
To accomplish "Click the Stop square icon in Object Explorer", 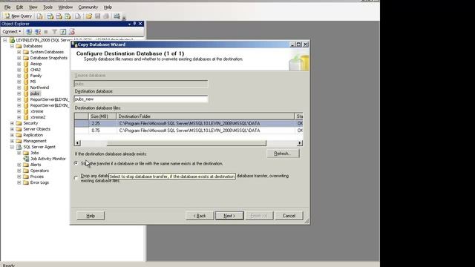I will (x=46, y=31).
